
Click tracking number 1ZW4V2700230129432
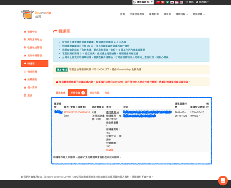77,112
